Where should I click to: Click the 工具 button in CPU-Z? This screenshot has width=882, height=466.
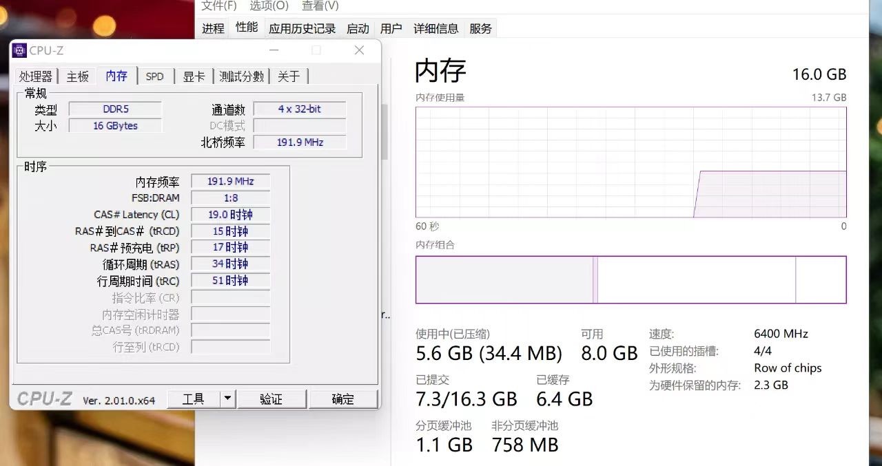tap(193, 399)
